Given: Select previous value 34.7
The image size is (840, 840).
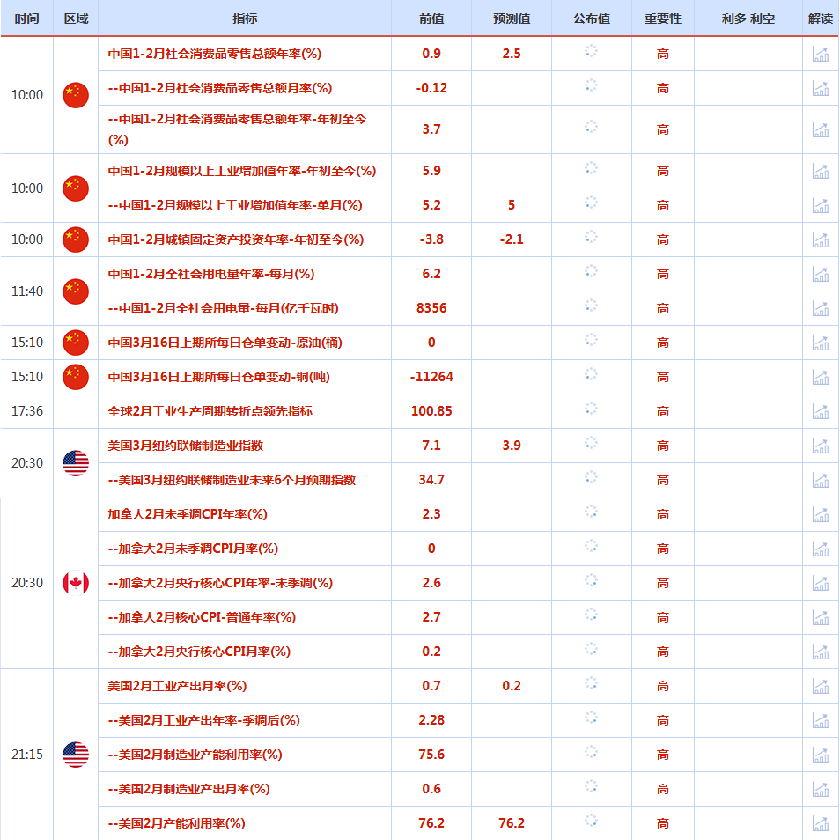Looking at the screenshot, I should click(x=431, y=480).
